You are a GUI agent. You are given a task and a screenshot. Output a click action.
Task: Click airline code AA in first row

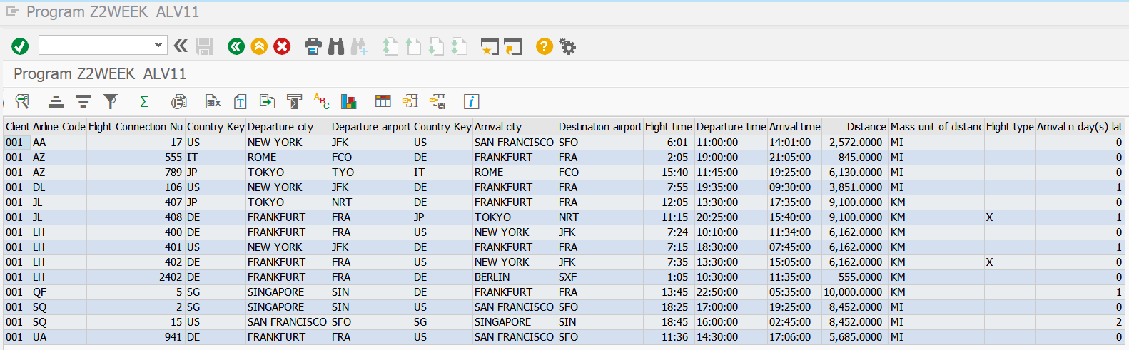tap(59, 143)
